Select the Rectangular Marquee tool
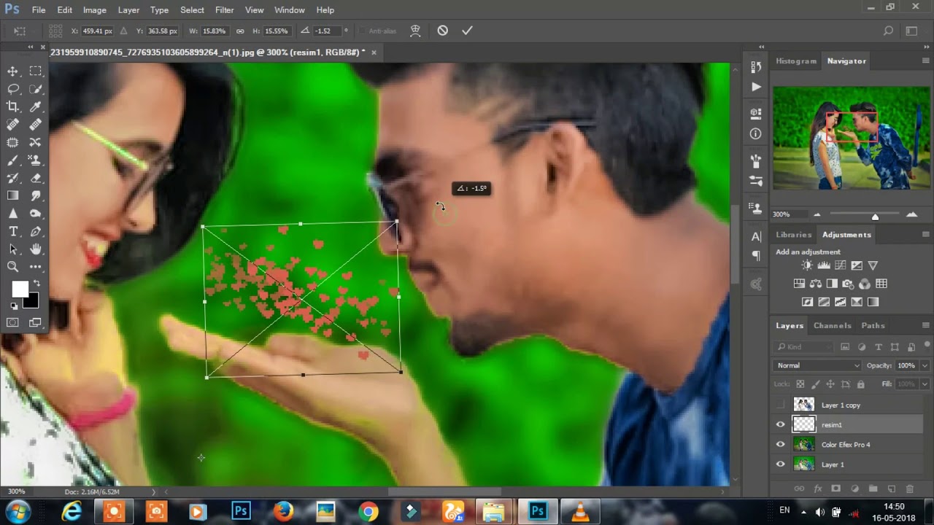934x525 pixels. pos(35,71)
